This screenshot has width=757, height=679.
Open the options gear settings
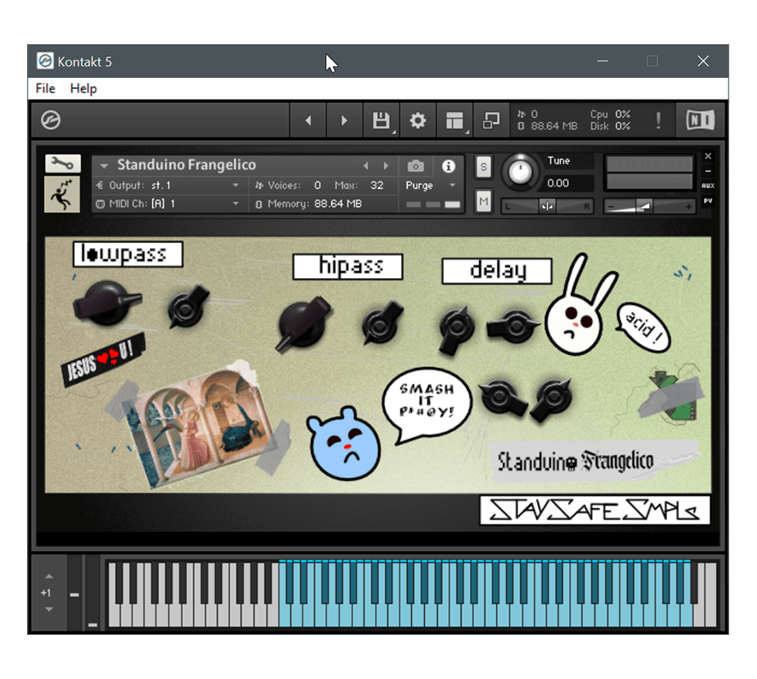pyautogui.click(x=418, y=120)
